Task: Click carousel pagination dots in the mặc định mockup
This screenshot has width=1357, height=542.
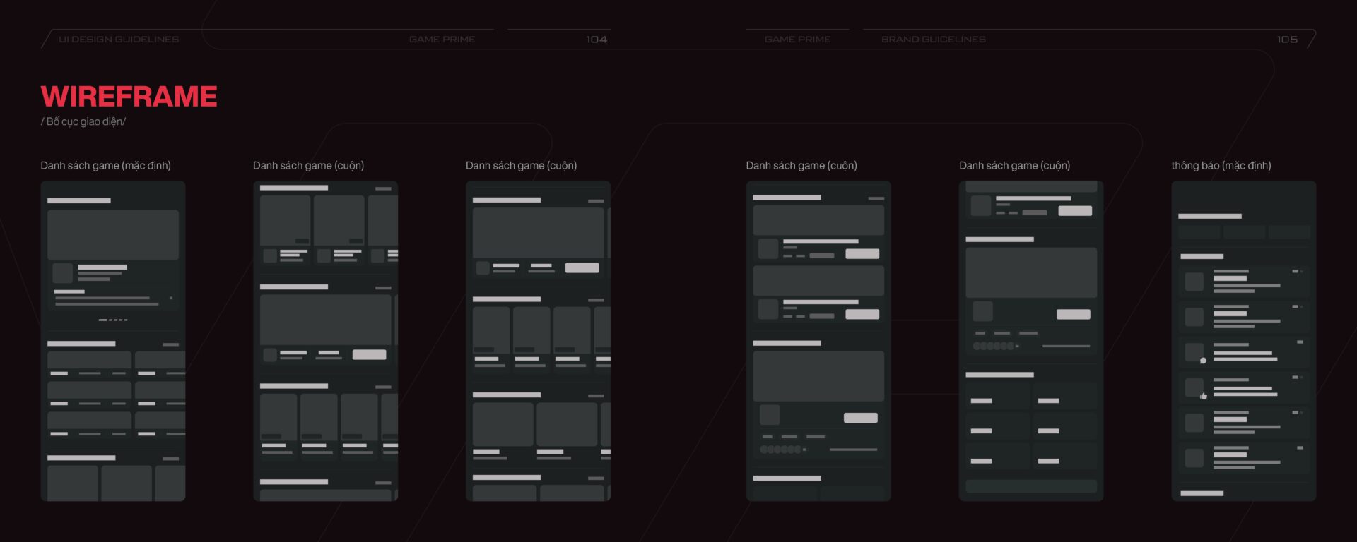Action: 113,320
